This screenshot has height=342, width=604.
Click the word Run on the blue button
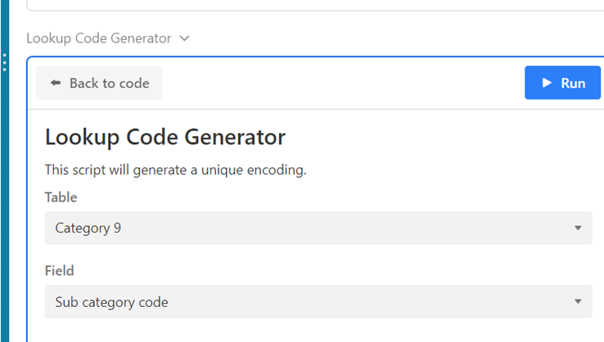(x=573, y=83)
